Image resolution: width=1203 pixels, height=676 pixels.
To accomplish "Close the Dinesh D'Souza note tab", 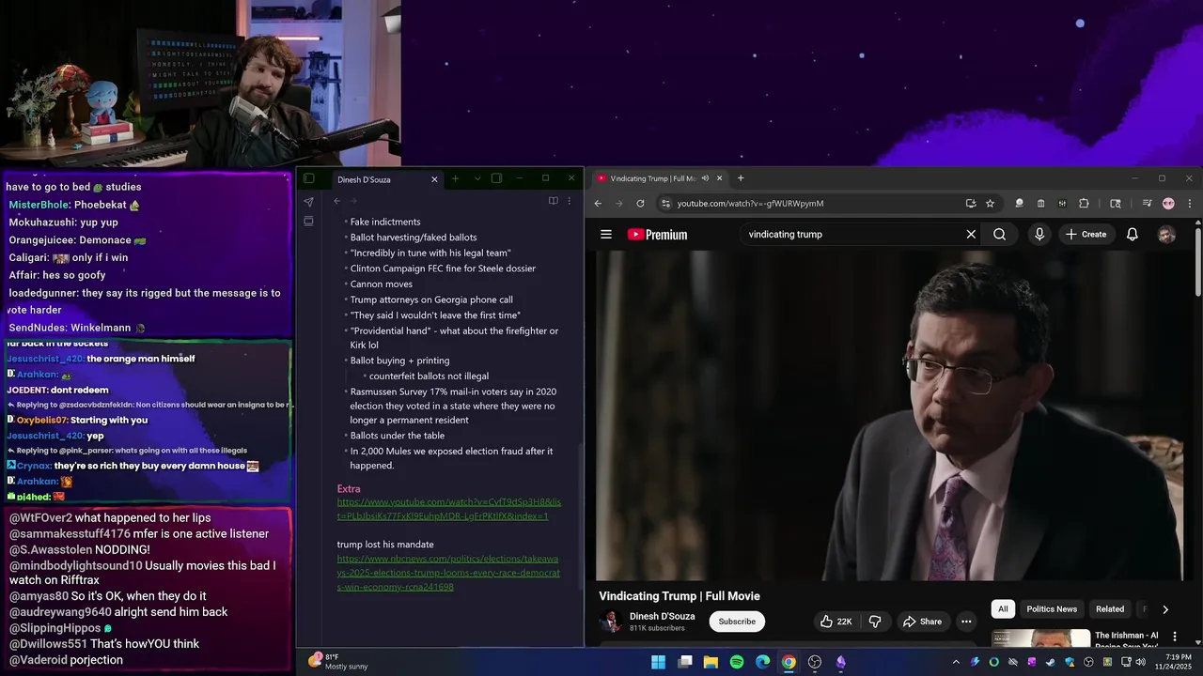I will click(434, 179).
